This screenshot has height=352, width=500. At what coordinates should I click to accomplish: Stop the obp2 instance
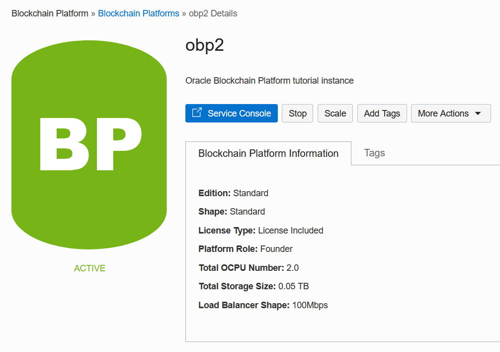pos(298,114)
